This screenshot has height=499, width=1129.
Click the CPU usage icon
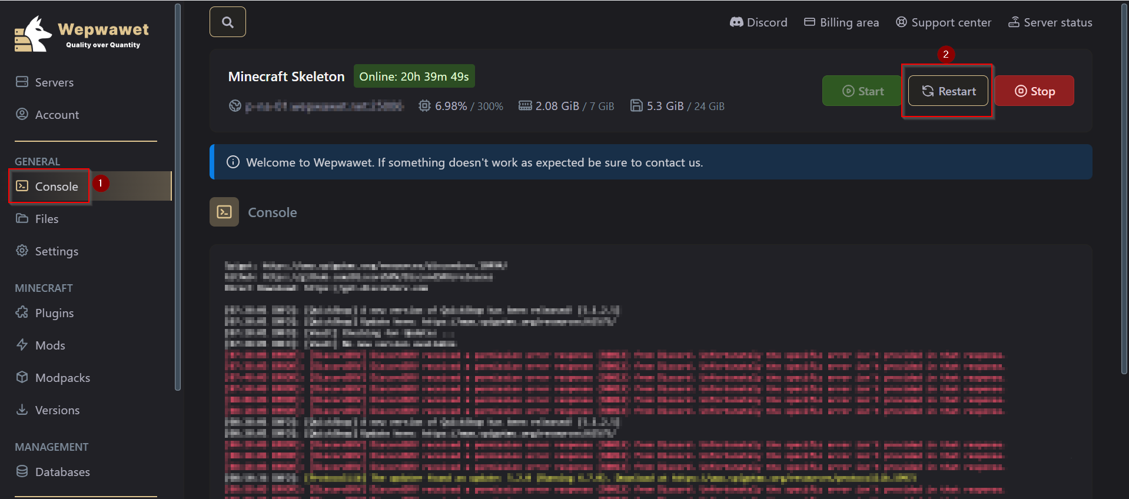pos(424,106)
